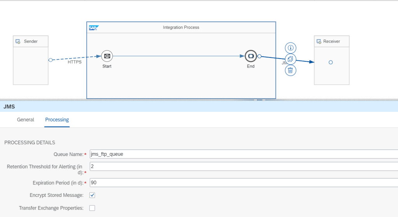The height and width of the screenshot is (217, 398).
Task: Switch to the General tab
Action: pos(26,120)
